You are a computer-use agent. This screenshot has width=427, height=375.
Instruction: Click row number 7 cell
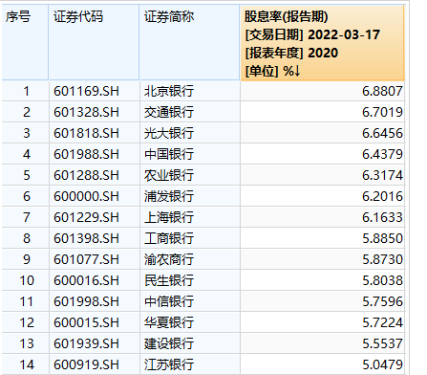tap(27, 217)
